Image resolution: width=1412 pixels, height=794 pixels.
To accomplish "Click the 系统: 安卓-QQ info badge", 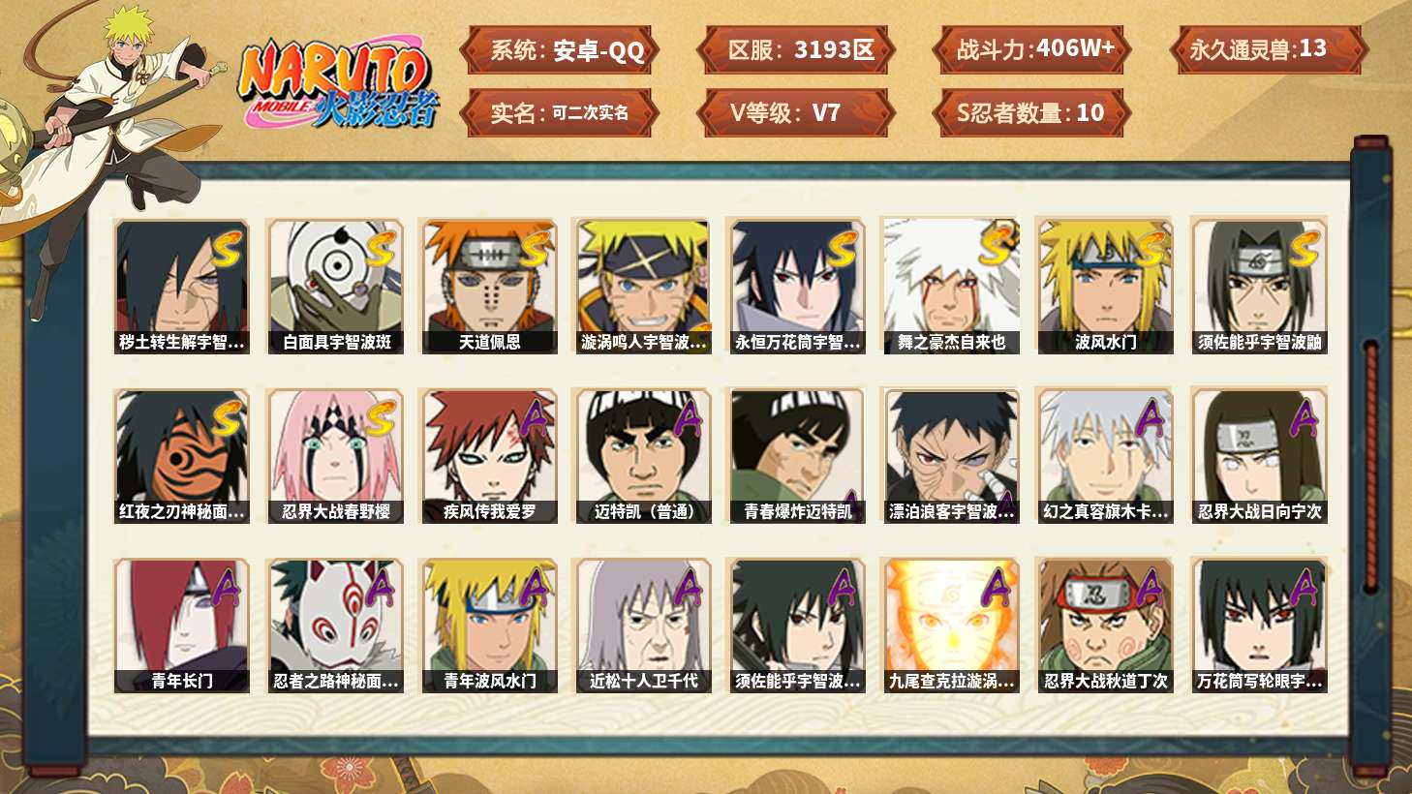I will tap(560, 50).
